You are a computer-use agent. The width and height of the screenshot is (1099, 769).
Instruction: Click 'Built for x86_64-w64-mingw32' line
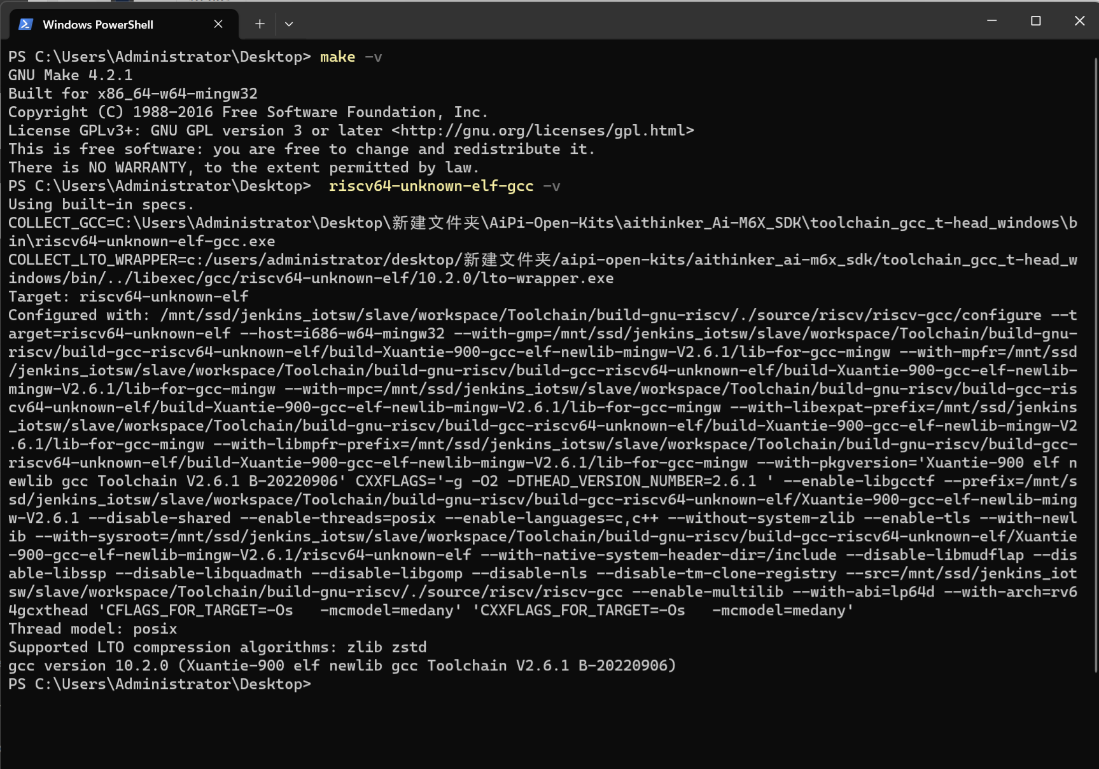(x=133, y=94)
